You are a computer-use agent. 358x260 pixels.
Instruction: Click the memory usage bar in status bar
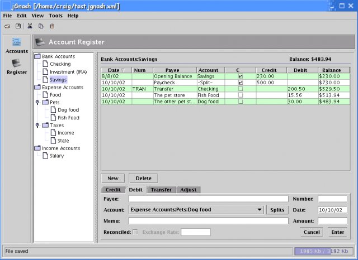pos(323,251)
